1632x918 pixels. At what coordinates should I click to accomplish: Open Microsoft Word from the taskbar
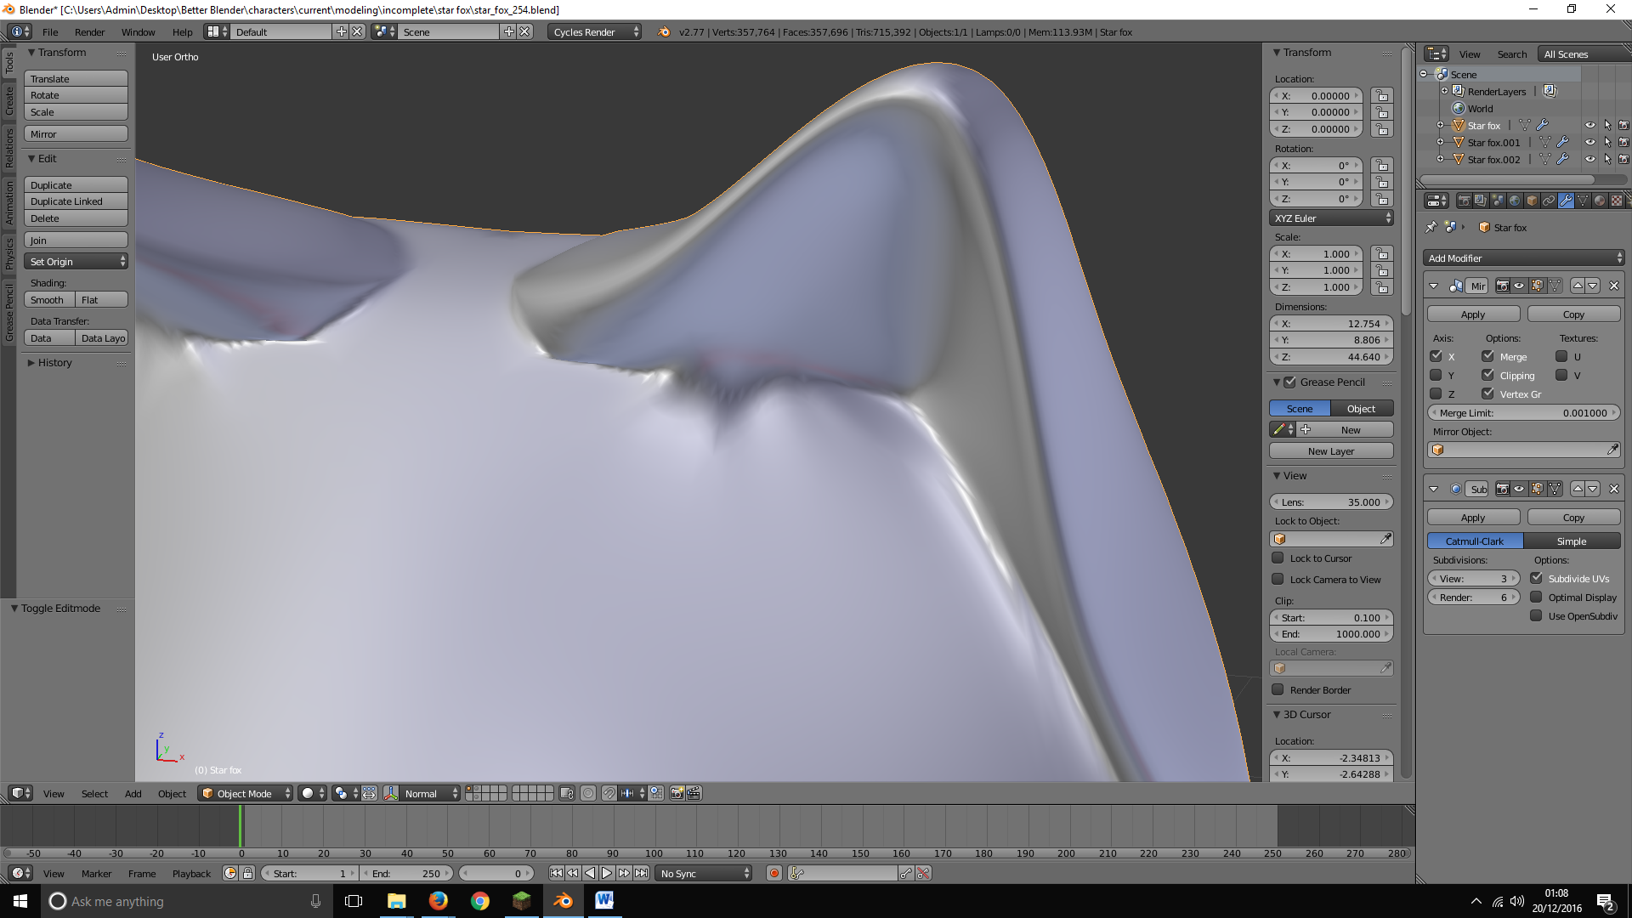(x=604, y=901)
